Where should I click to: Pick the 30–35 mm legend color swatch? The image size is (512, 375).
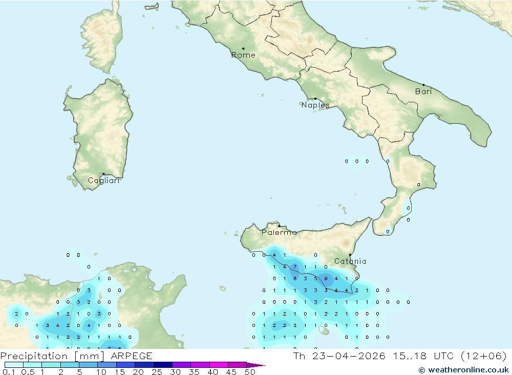(x=182, y=365)
